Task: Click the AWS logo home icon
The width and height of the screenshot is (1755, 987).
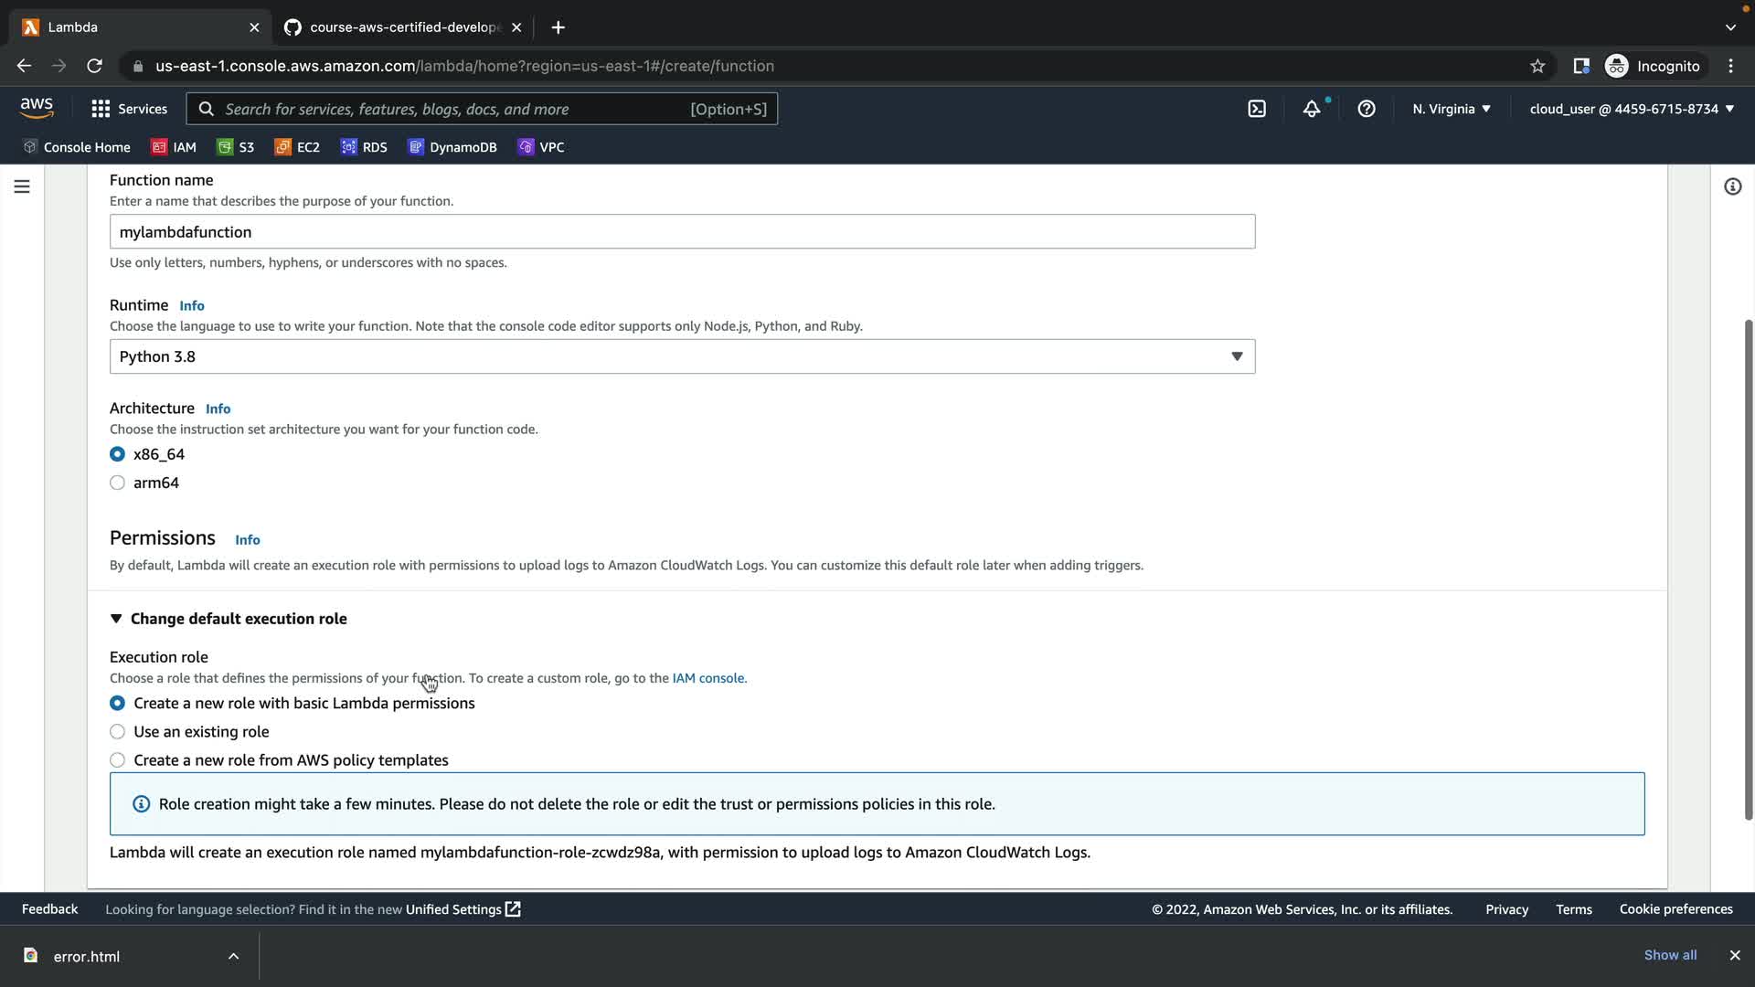Action: click(x=37, y=108)
